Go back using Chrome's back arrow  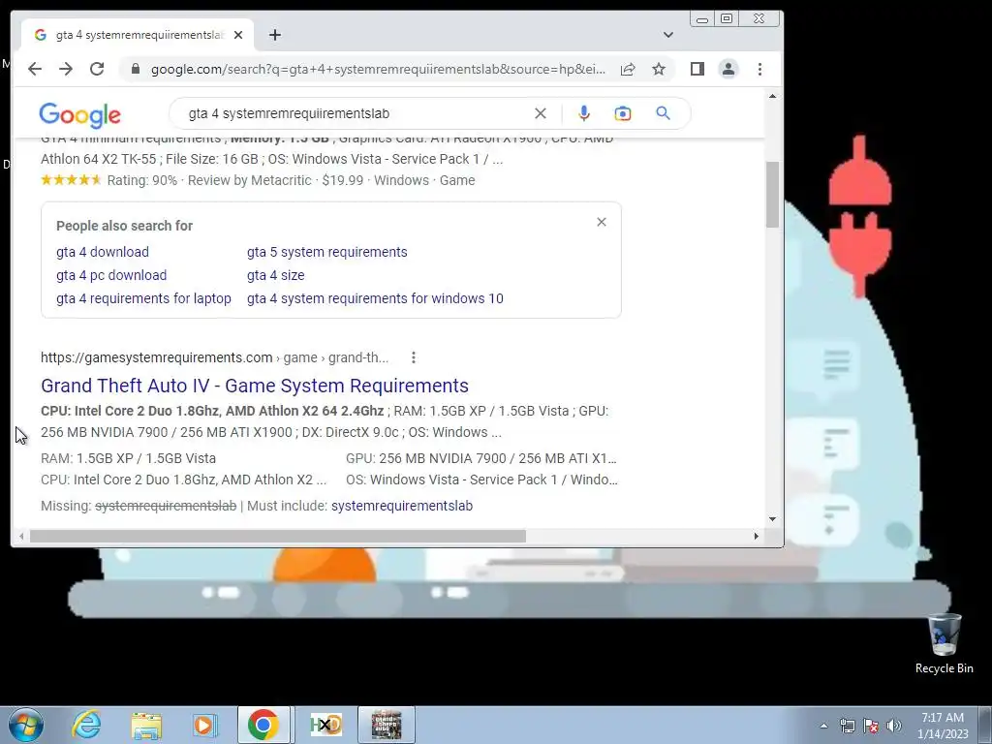[x=35, y=69]
